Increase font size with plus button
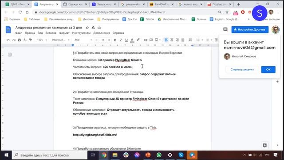The image size is (284, 160). [109, 40]
